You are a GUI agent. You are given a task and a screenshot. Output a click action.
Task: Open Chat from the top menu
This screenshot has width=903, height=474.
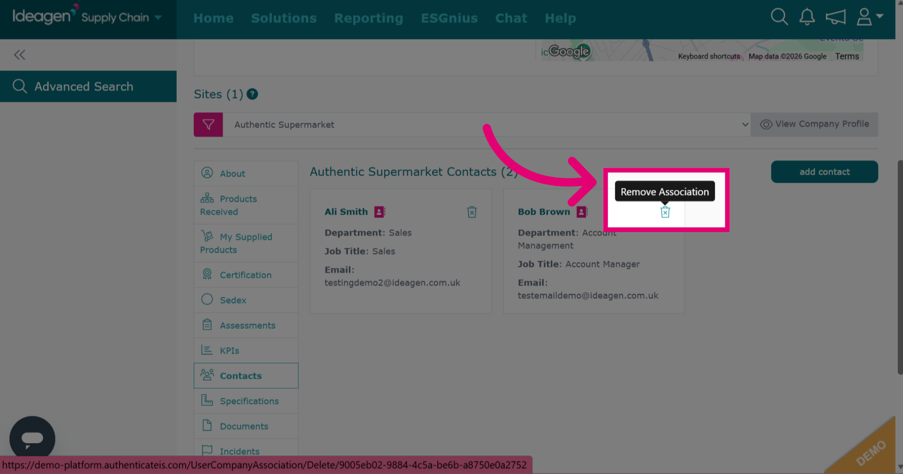click(511, 18)
